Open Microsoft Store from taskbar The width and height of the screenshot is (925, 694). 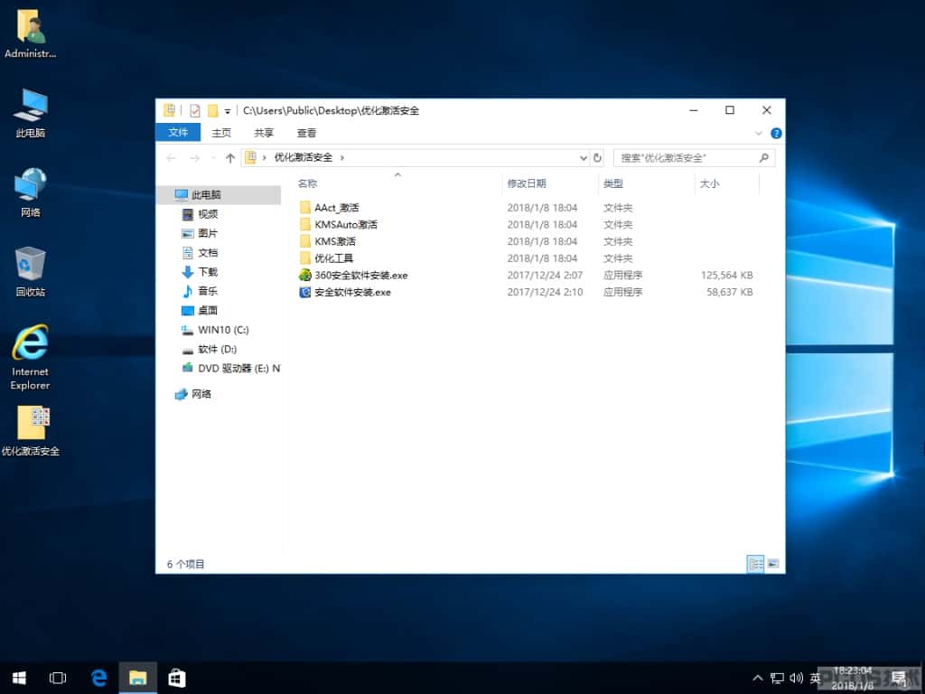pos(177,678)
